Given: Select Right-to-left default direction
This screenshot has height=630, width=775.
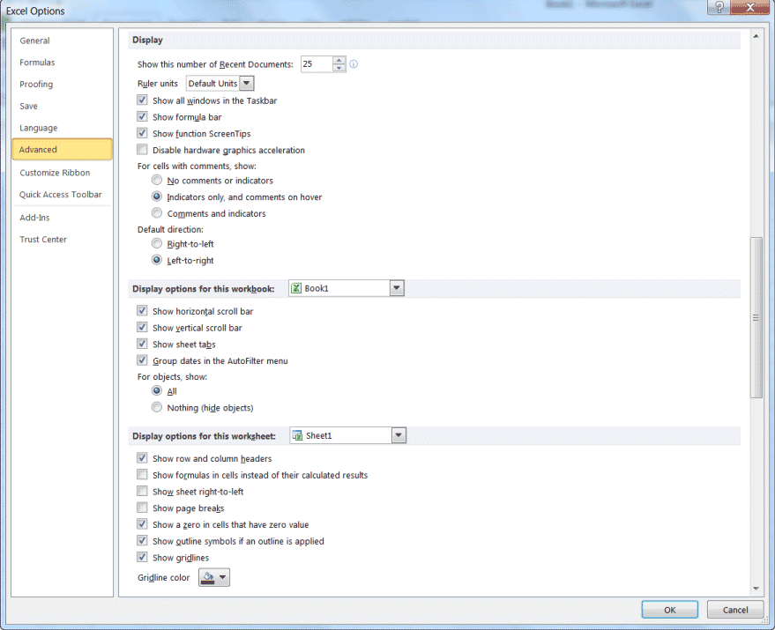Looking at the screenshot, I should (157, 243).
